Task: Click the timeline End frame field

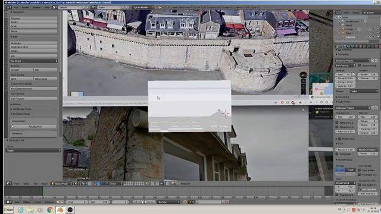Action: pos(99,202)
